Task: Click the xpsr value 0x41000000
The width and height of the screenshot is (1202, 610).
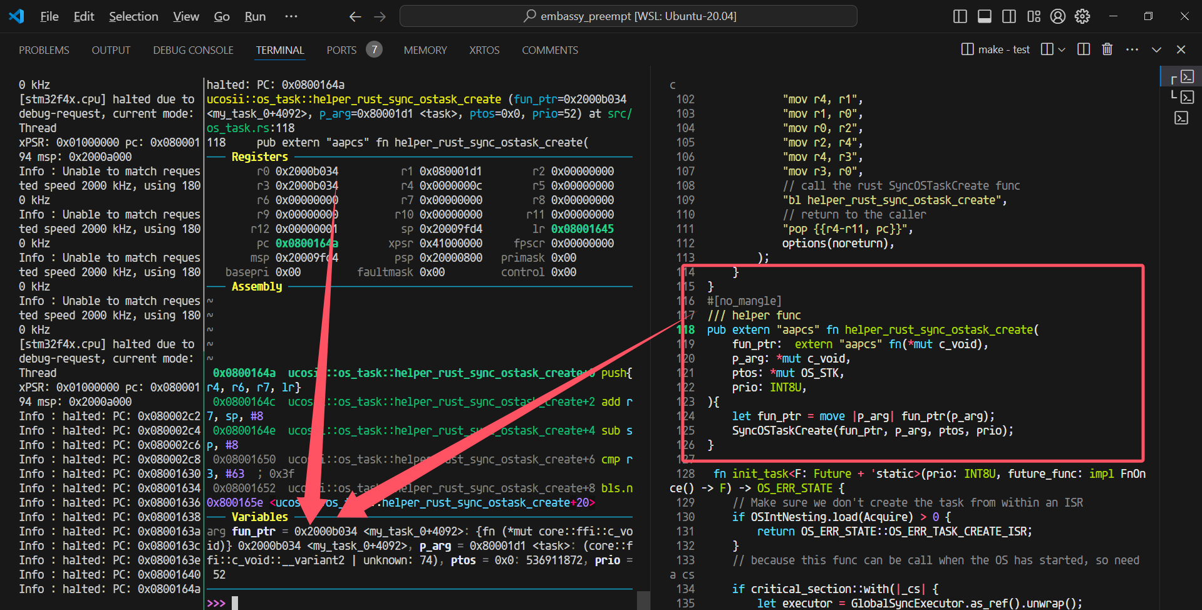Action: (x=451, y=243)
